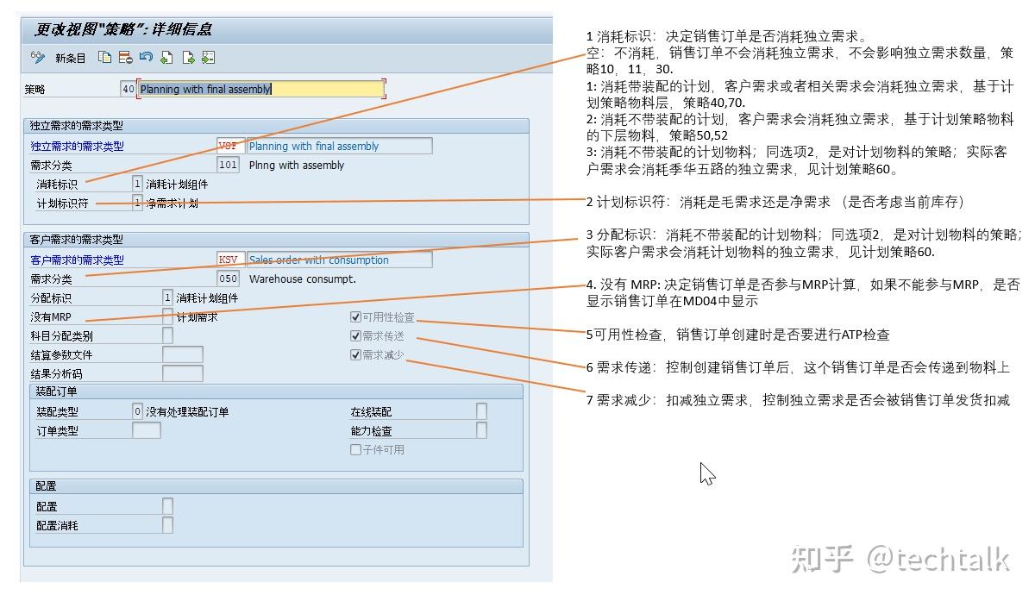Click the blue Undo arrow icon
The width and height of the screenshot is (1035, 601).
coord(147,58)
